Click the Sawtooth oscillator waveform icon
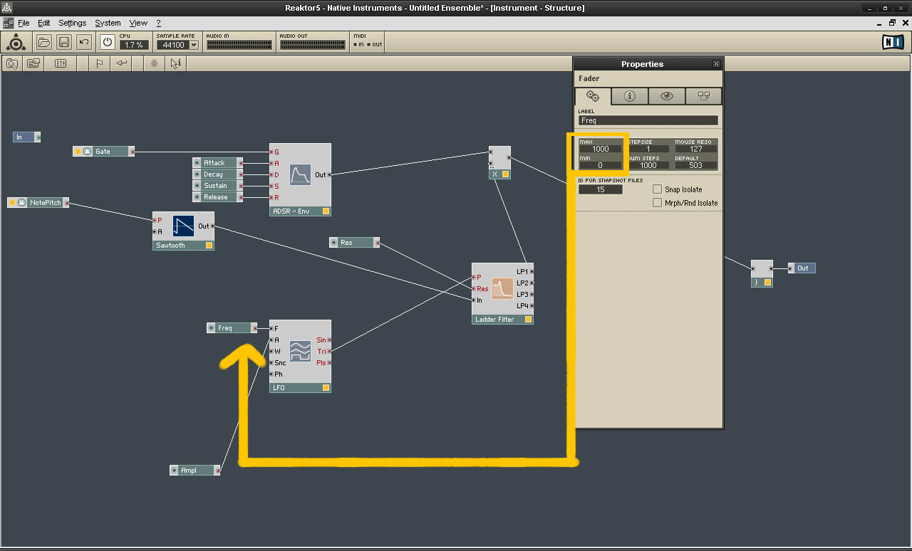912x551 pixels. click(x=184, y=226)
